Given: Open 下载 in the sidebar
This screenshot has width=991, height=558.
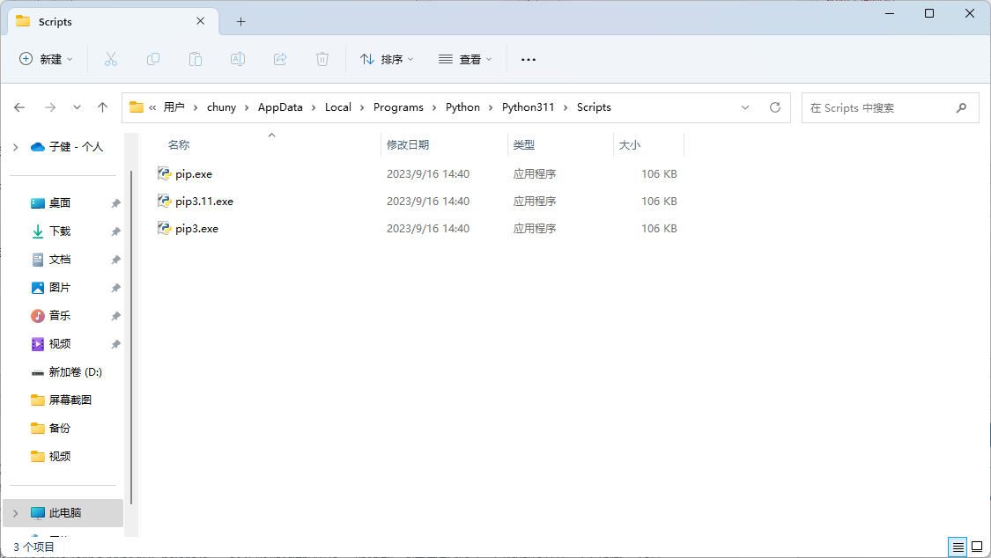Looking at the screenshot, I should tap(60, 231).
